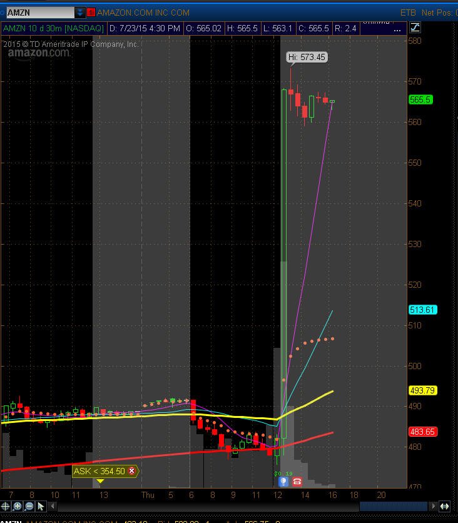458x523 pixels.
Task: Click the O: 565.02 open value
Action: point(203,28)
